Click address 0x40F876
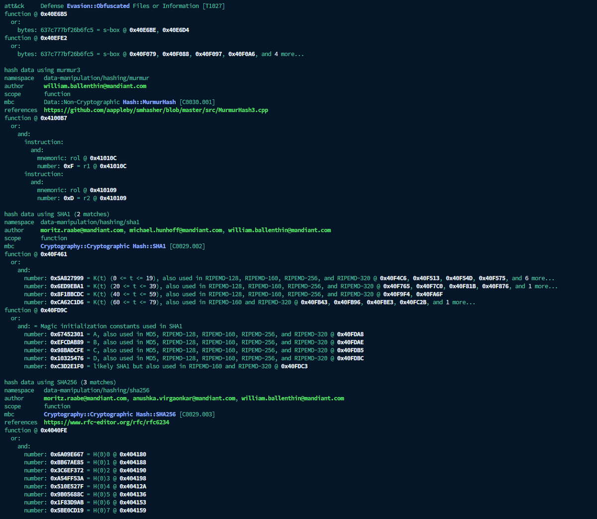This screenshot has height=519, width=597. coord(496,286)
